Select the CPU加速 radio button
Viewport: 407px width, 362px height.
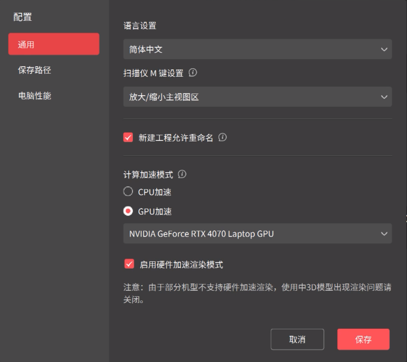tap(128, 192)
